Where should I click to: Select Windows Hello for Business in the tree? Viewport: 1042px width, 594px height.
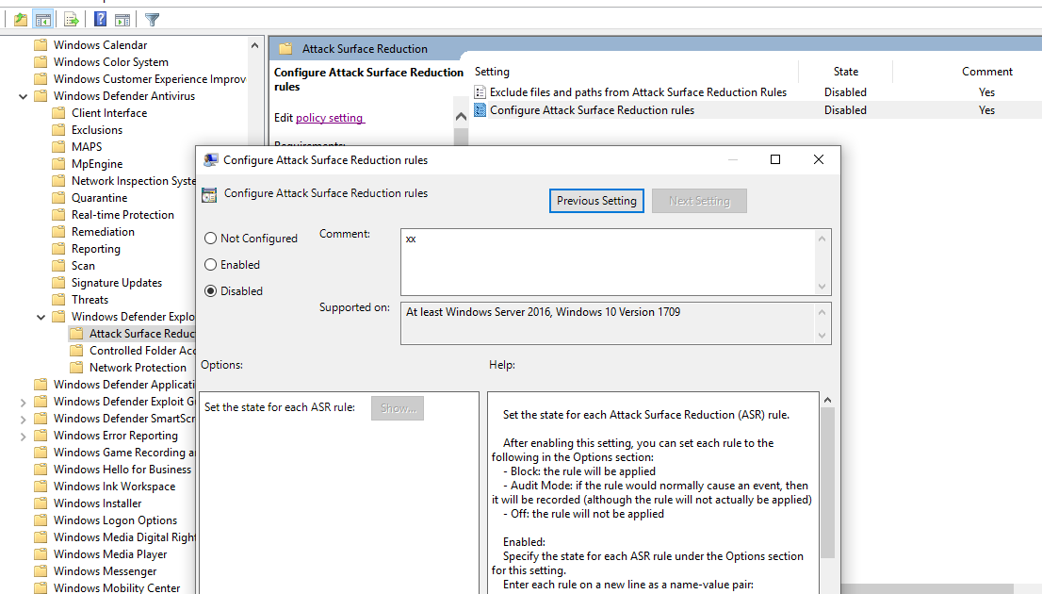tap(122, 470)
